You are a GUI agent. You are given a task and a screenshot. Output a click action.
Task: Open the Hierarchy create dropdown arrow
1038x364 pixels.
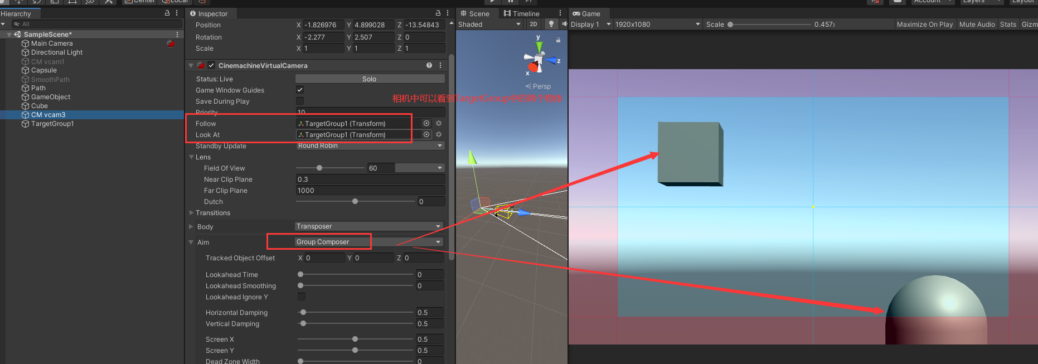tap(3, 24)
